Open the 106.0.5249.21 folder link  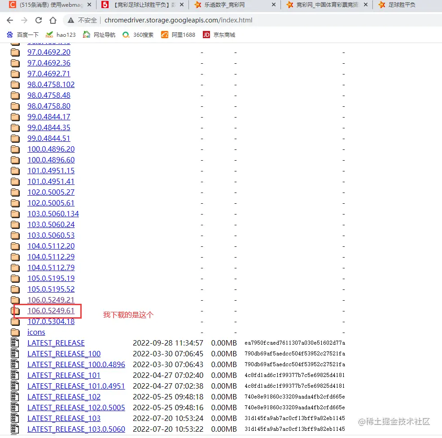51,300
